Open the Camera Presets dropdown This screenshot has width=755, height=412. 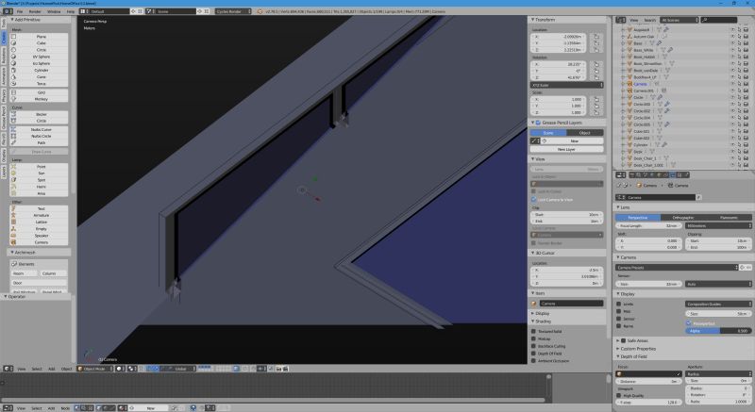pyautogui.click(x=677, y=268)
